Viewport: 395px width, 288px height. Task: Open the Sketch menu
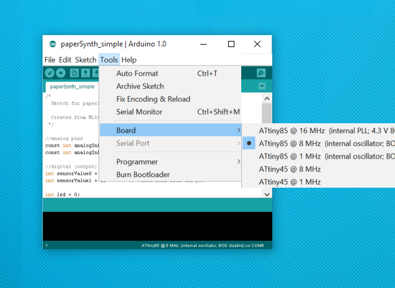pos(86,60)
